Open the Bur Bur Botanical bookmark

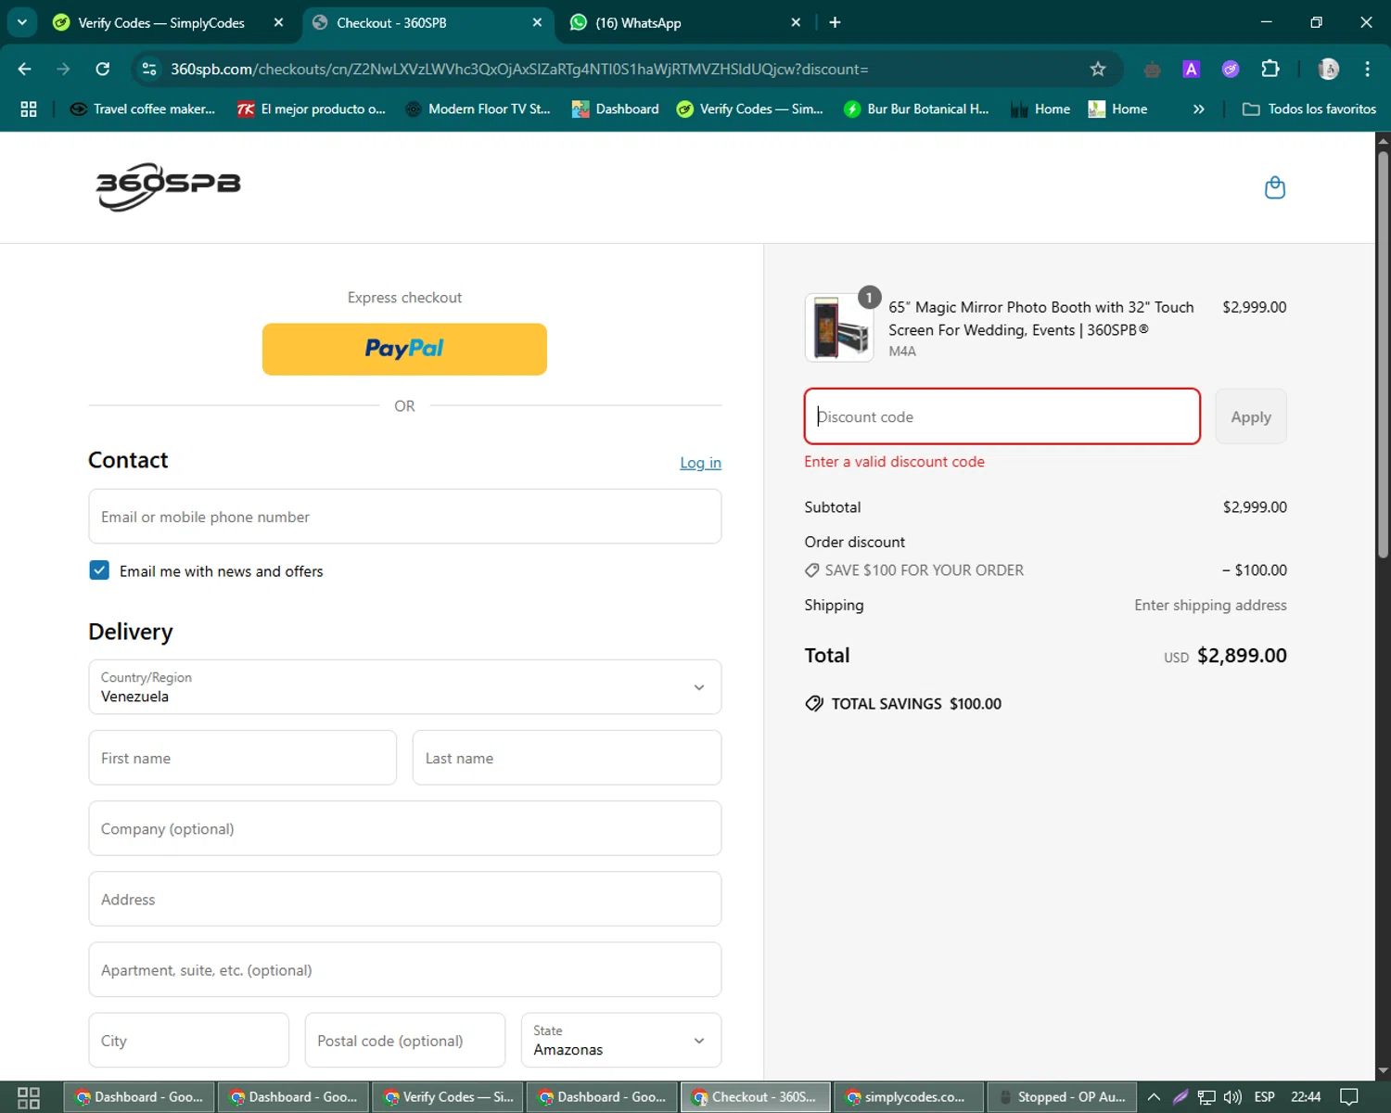click(916, 109)
